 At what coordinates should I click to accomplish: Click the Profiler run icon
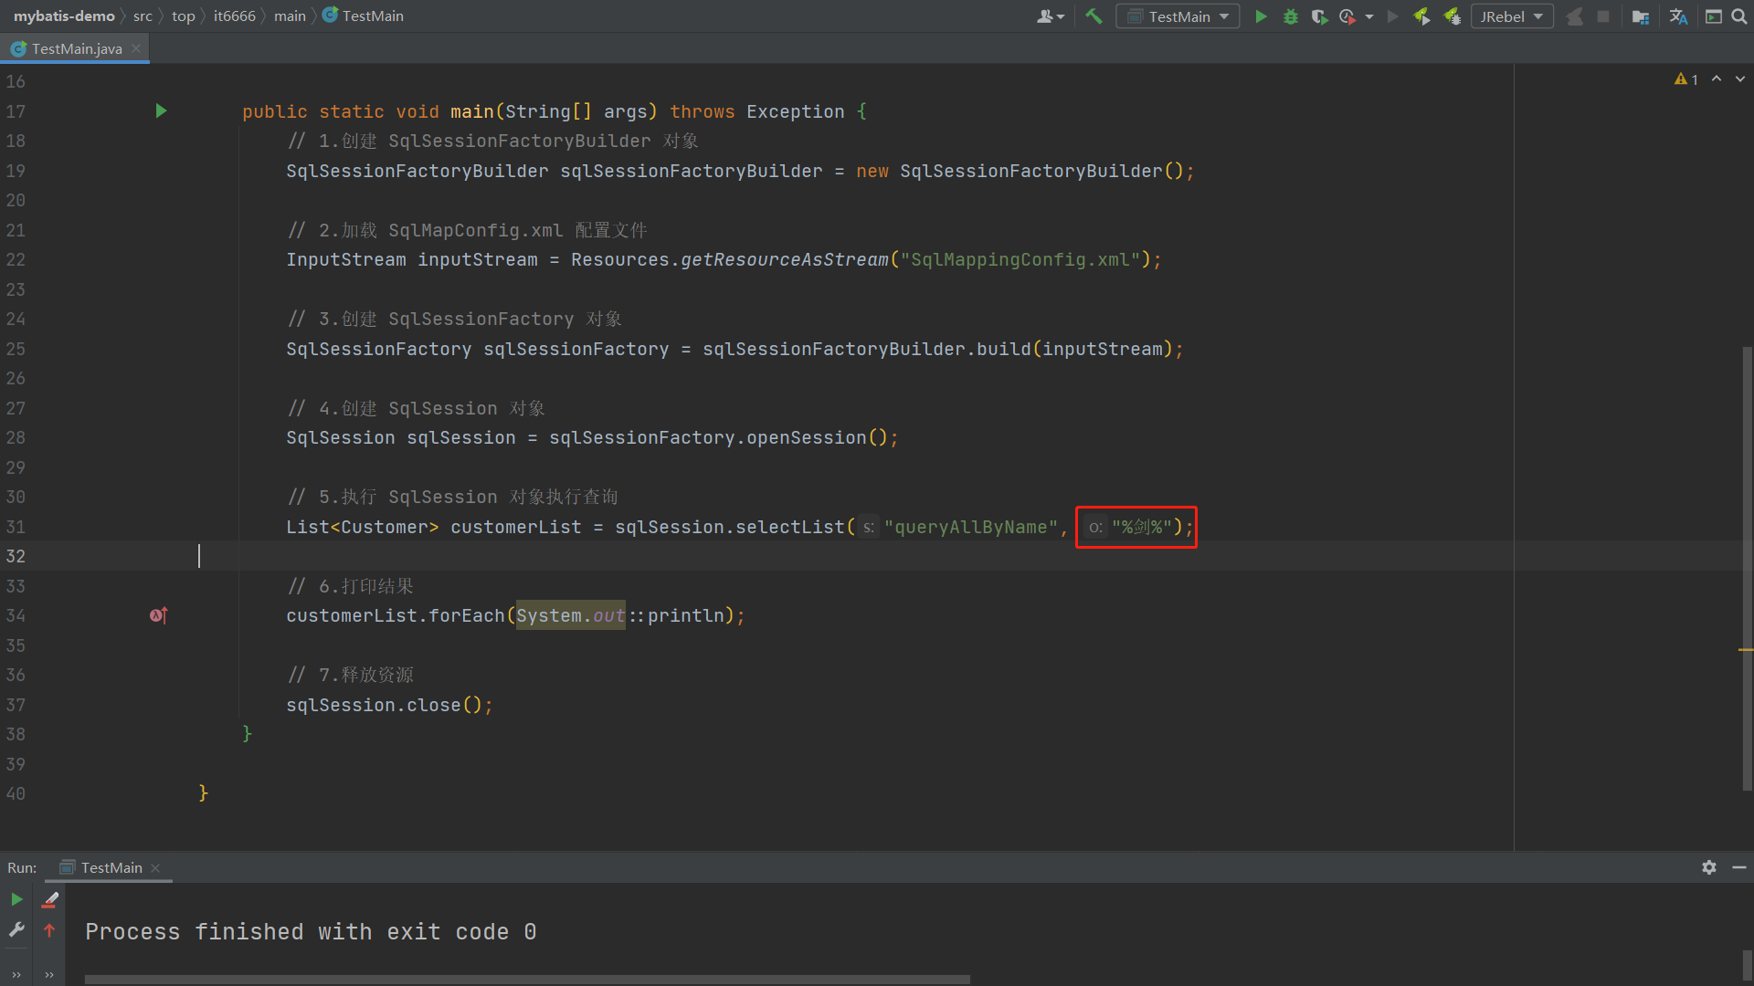(x=1347, y=16)
